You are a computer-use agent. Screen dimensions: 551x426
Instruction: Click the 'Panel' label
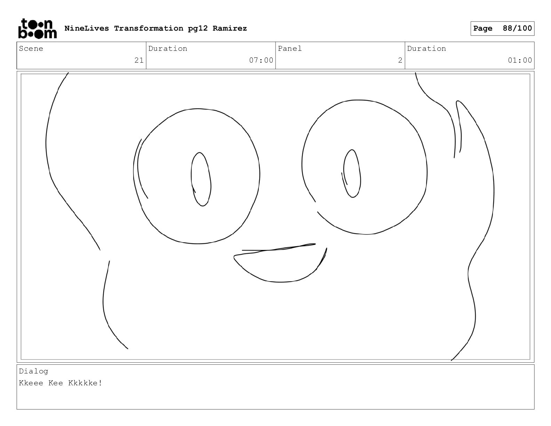pyautogui.click(x=290, y=48)
